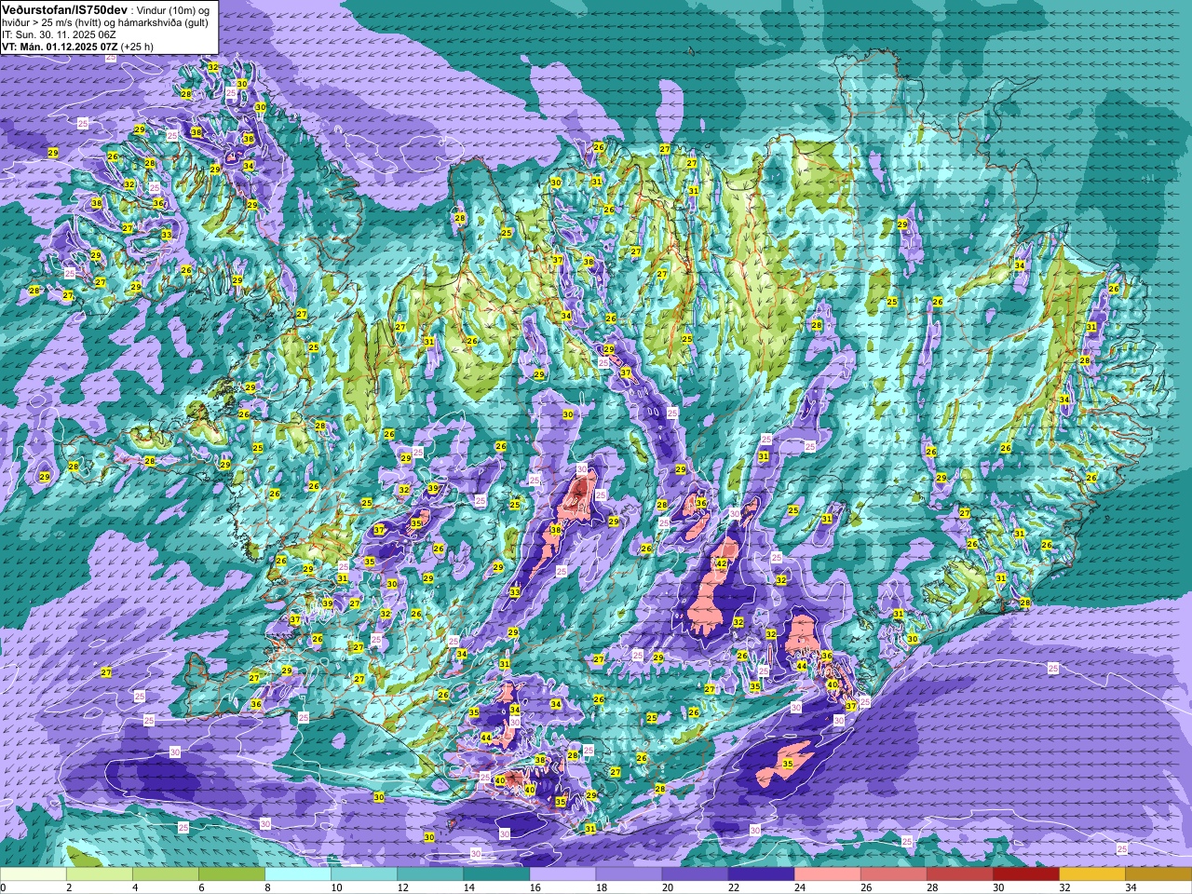Click the yellow gust label reading 42
Screen dimensions: 1192x894
(x=720, y=564)
